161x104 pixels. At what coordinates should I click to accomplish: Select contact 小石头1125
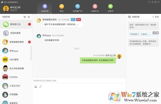click(16, 86)
